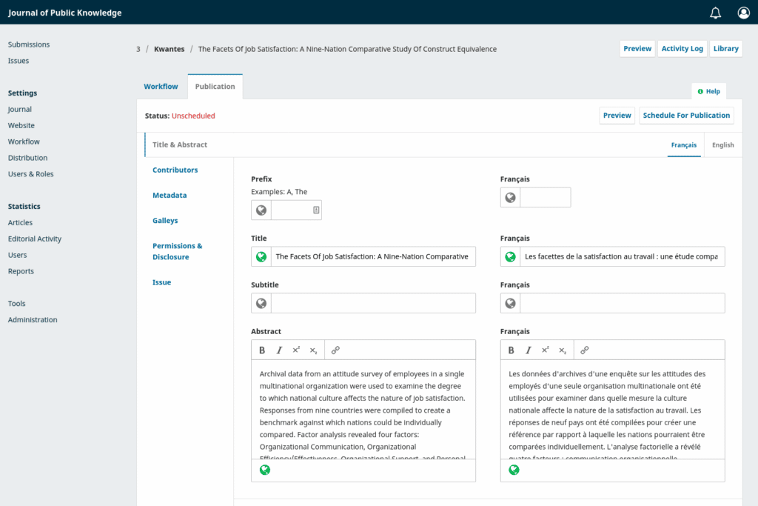This screenshot has height=506, width=758.
Task: Click the small icon beside the Prefix input
Action: click(x=314, y=210)
